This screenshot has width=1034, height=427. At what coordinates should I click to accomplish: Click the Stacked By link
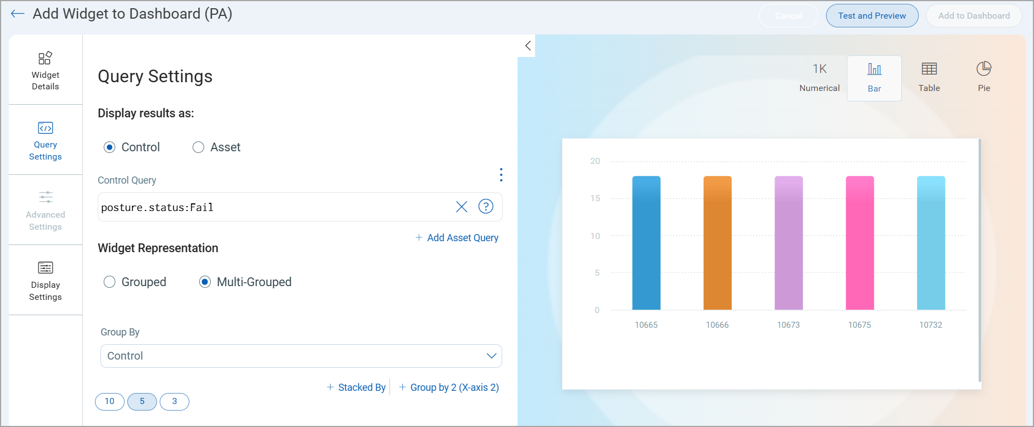point(356,387)
